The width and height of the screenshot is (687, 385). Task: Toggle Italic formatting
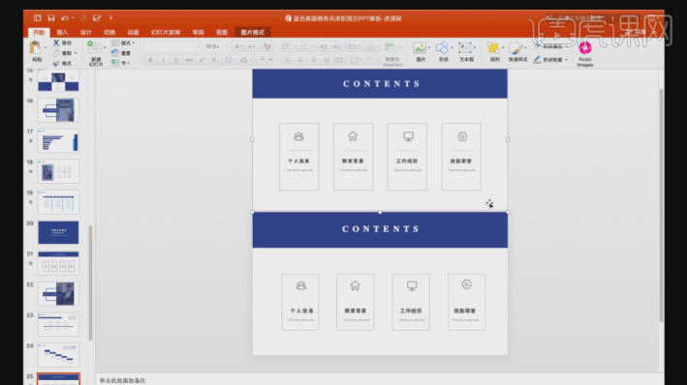coord(164,60)
